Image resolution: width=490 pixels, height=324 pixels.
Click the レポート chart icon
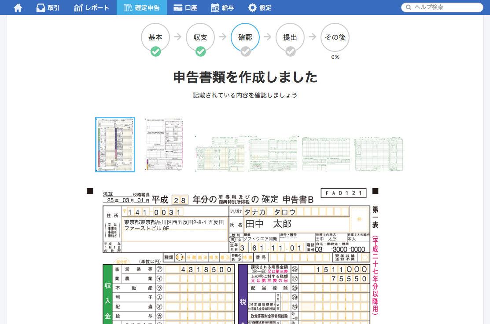point(78,7)
